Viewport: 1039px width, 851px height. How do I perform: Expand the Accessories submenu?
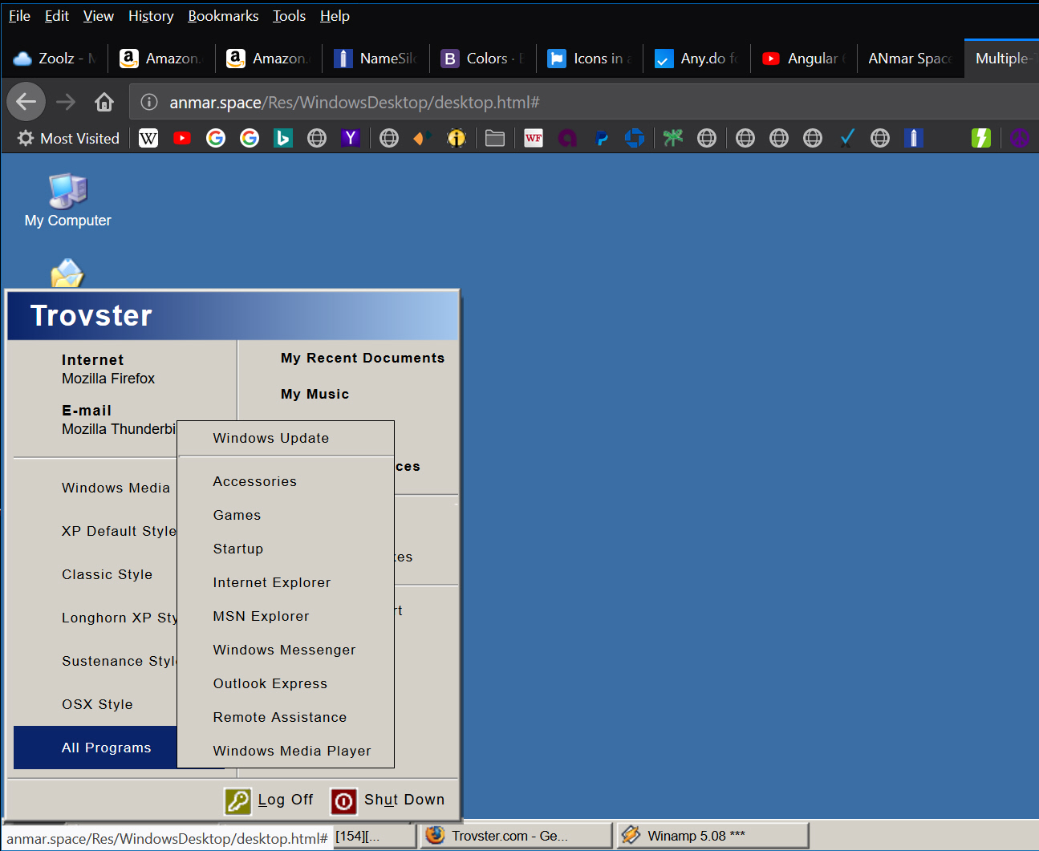pyautogui.click(x=254, y=481)
